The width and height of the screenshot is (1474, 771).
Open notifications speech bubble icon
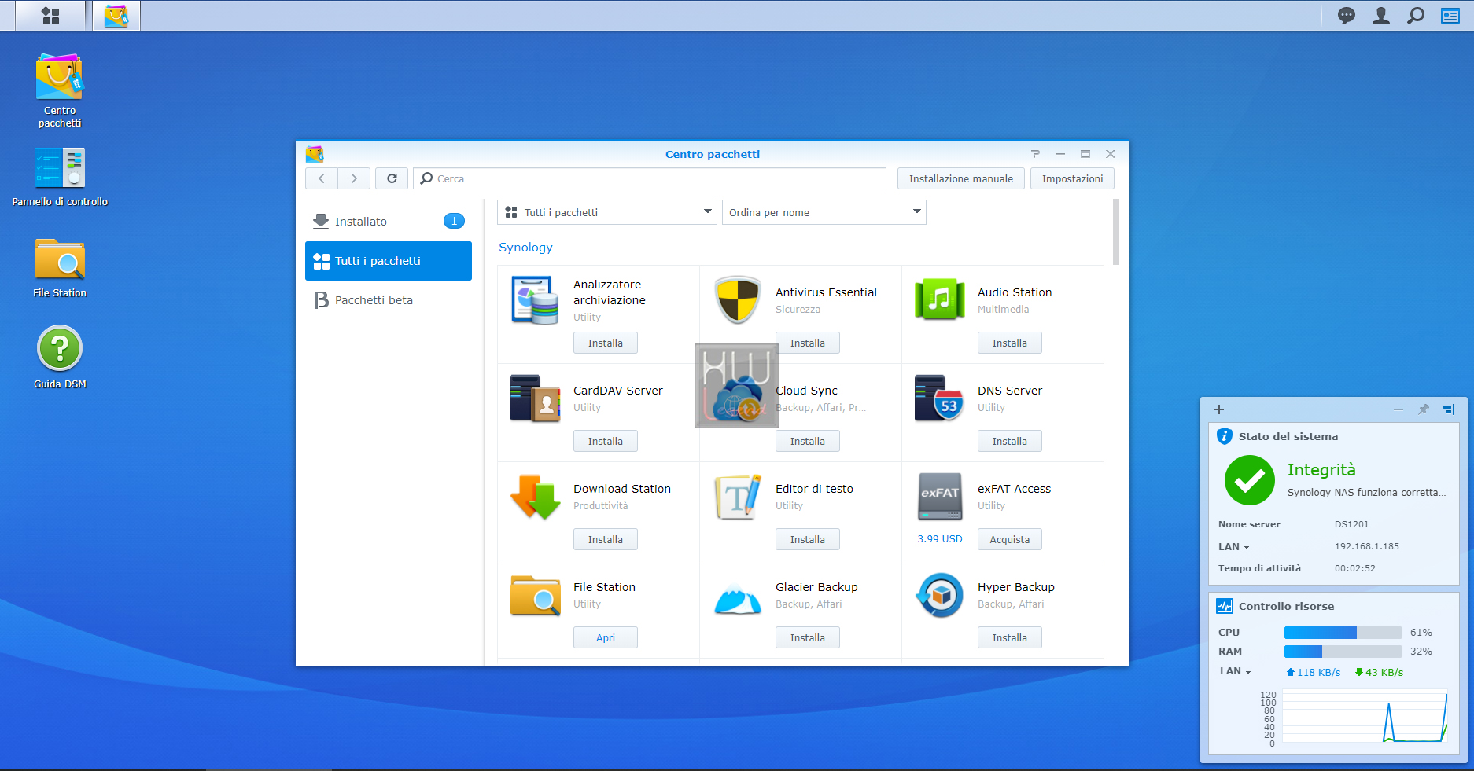[1347, 16]
